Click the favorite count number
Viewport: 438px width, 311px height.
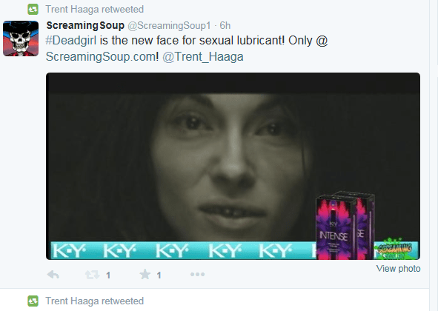[159, 275]
